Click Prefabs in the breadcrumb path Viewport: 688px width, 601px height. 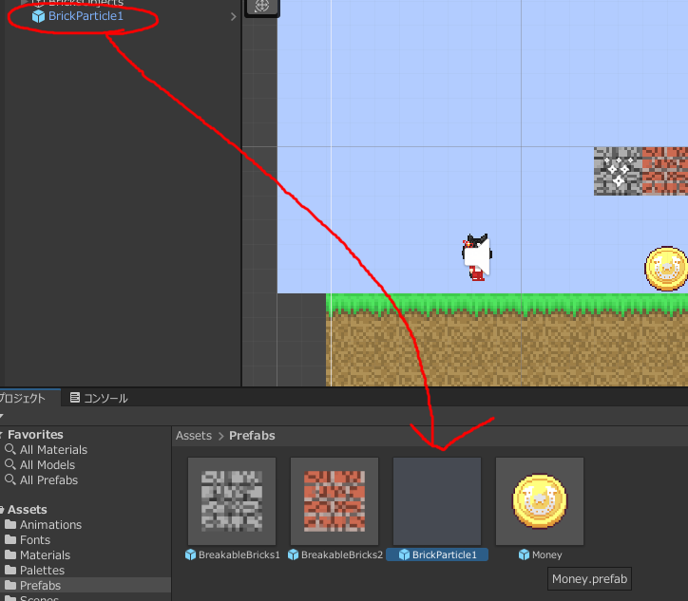pos(252,436)
